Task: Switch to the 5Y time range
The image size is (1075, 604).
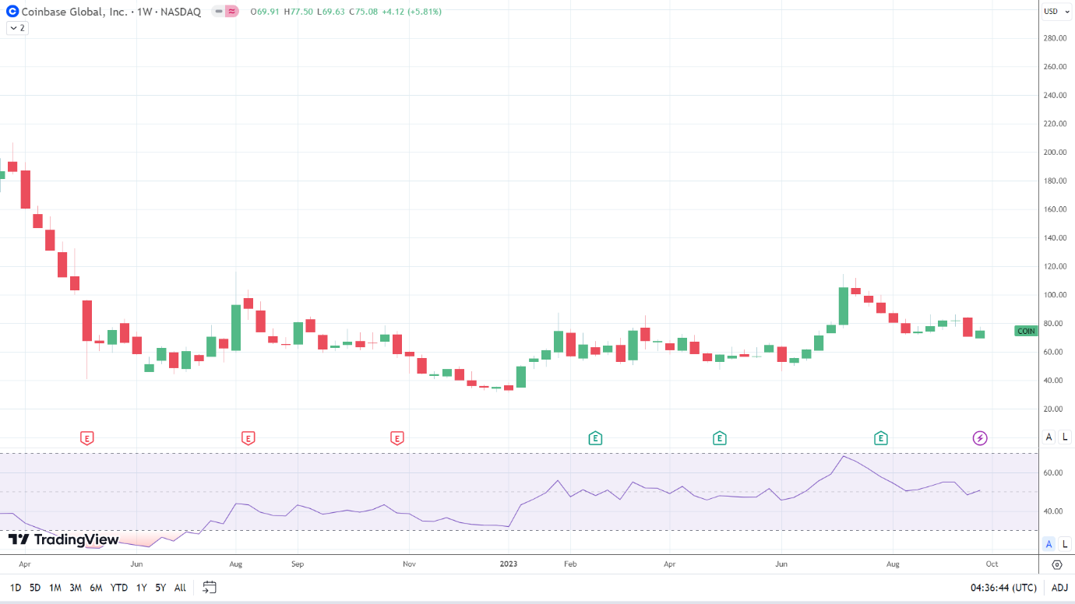Action: pyautogui.click(x=160, y=588)
